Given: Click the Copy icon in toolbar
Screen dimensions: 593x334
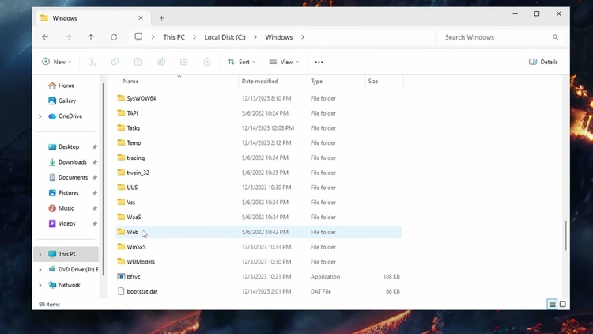Looking at the screenshot, I should (x=115, y=62).
